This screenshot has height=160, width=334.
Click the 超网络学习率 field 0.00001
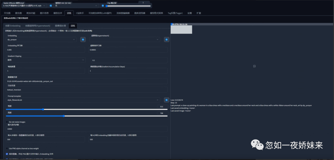click(x=128, y=50)
